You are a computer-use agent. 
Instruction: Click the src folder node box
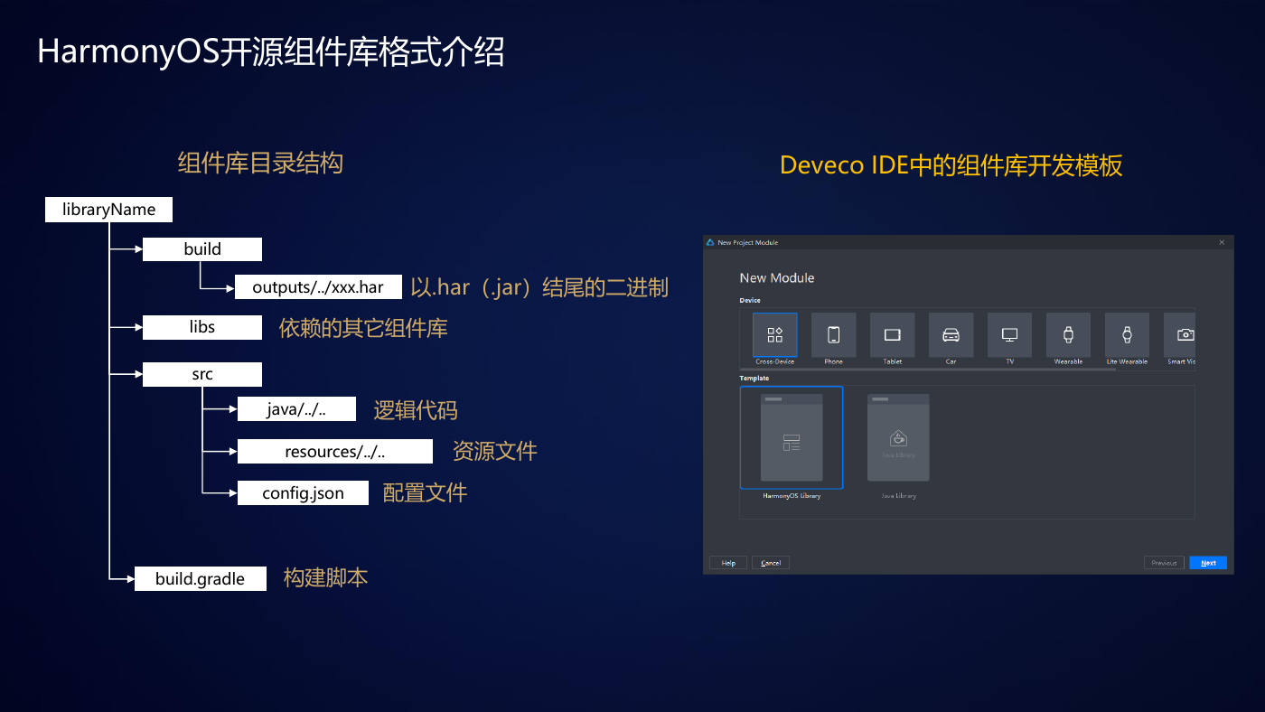pyautogui.click(x=202, y=374)
